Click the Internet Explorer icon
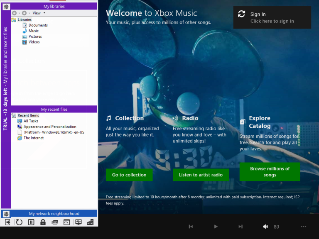The width and height of the screenshot is (319, 239). [x=20, y=138]
